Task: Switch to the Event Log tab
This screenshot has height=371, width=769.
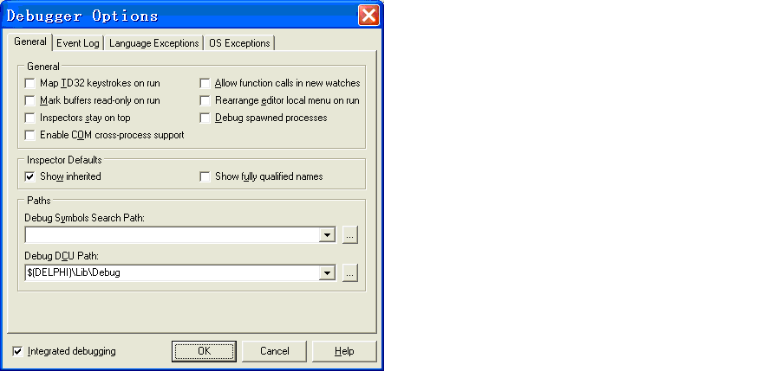Action: pos(78,43)
